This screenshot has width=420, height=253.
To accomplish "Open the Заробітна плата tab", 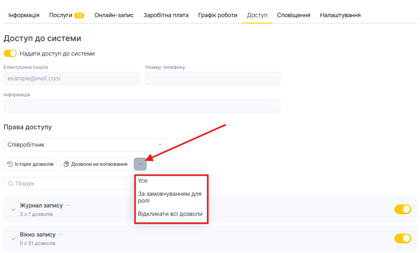I will click(x=166, y=15).
